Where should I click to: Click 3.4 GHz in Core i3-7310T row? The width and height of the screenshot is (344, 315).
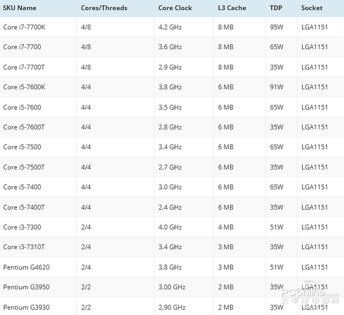(x=170, y=247)
